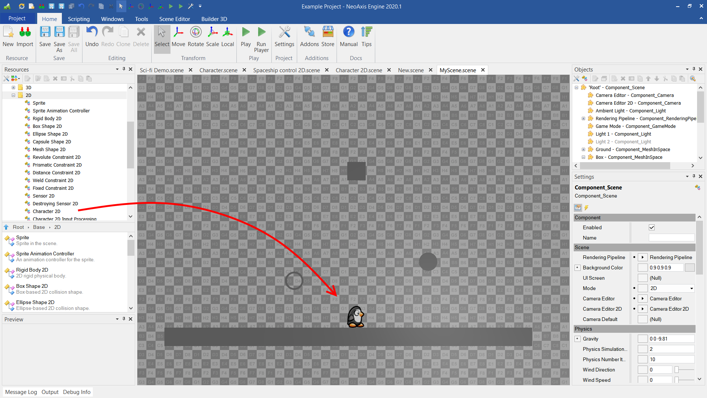The height and width of the screenshot is (398, 707).
Task: Toggle the Enabled checkbox in Settings
Action: [x=652, y=227]
